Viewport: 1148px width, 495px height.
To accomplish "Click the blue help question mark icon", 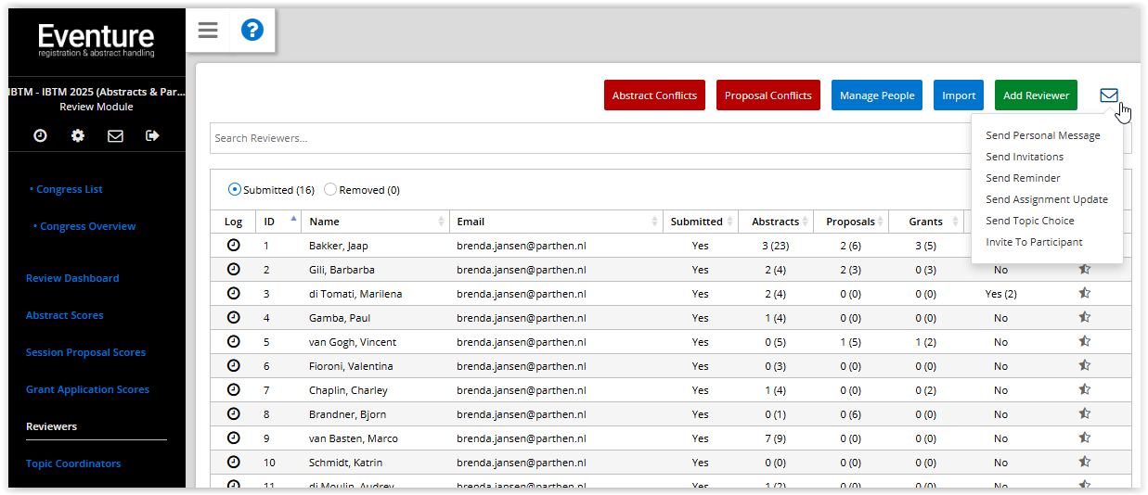I will click(x=252, y=31).
